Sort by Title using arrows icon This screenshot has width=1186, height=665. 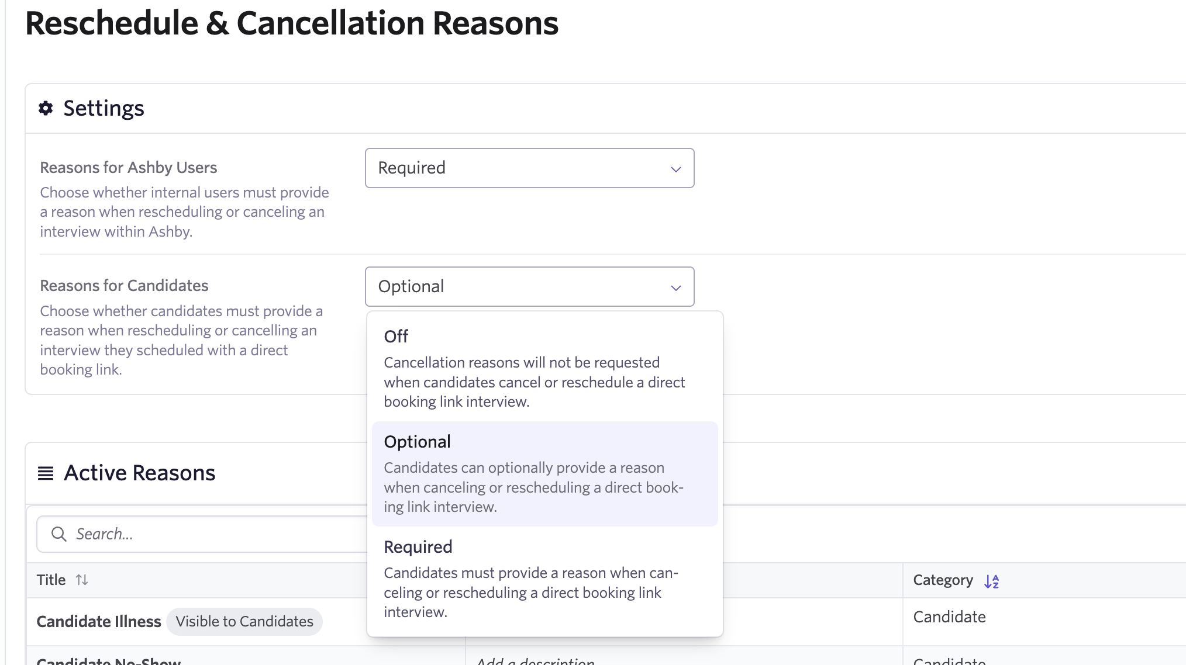coord(82,580)
